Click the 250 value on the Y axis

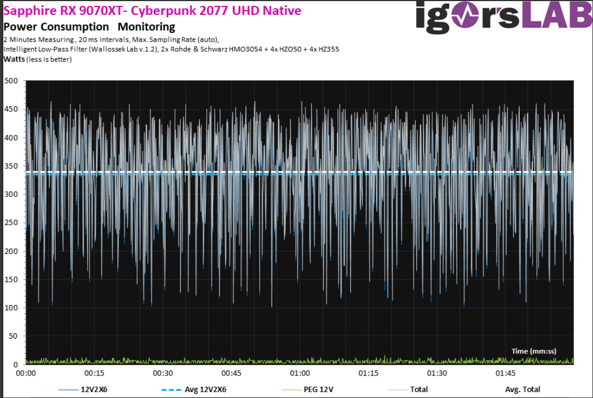[x=11, y=222]
